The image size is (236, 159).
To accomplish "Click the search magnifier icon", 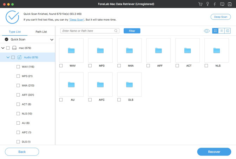I will tap(116, 31).
